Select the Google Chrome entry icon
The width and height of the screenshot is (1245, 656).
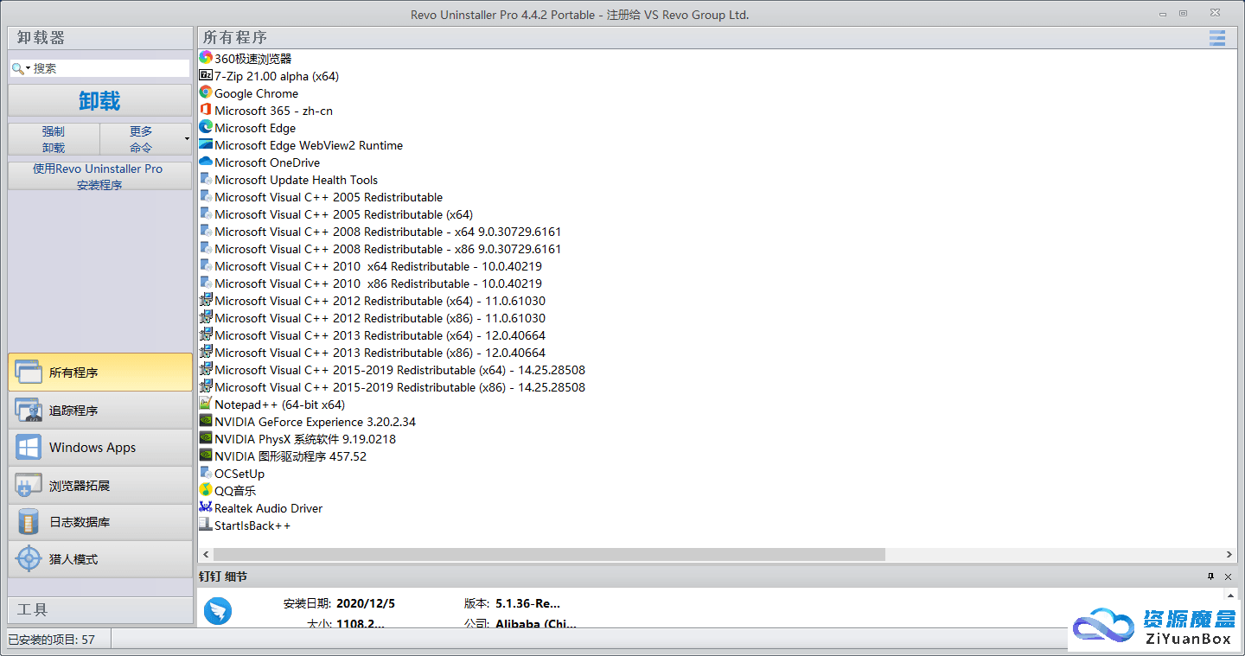(x=207, y=92)
